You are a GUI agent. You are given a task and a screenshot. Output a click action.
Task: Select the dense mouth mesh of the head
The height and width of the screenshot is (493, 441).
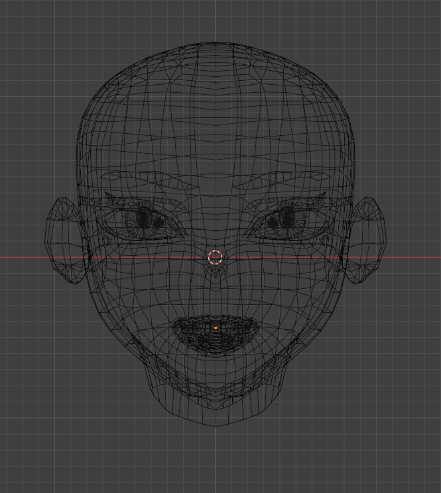coord(216,335)
